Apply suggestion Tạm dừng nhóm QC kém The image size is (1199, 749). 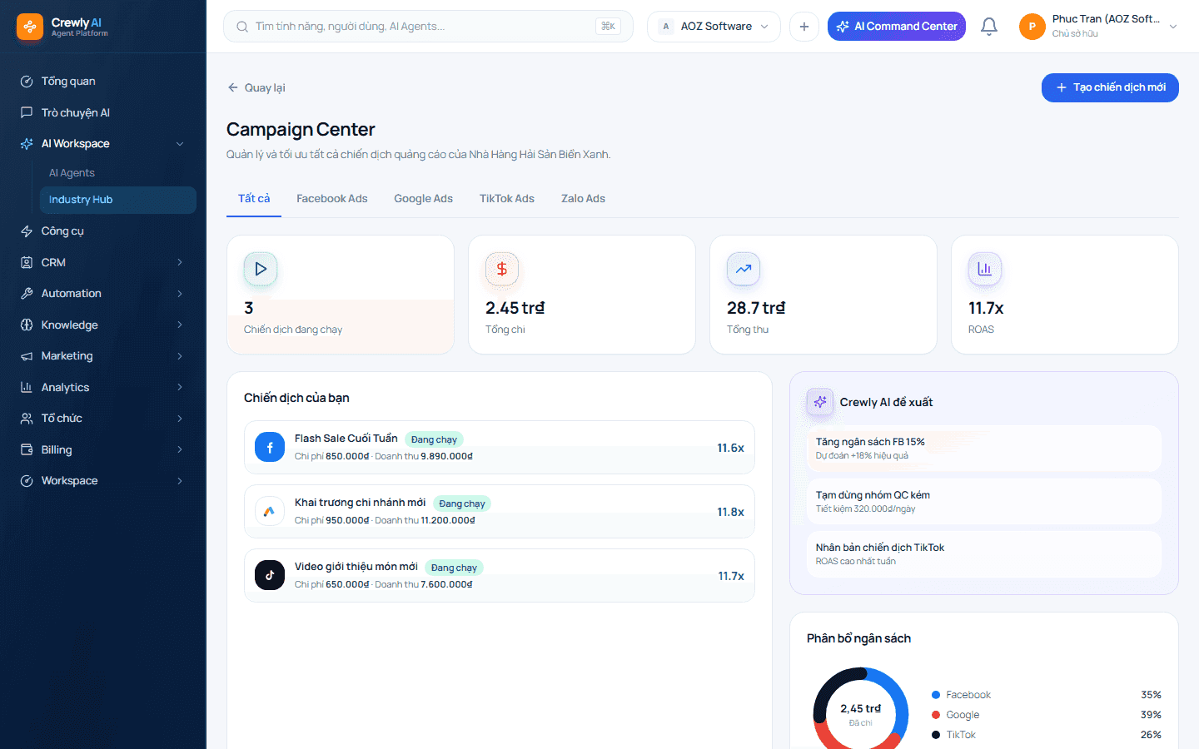coord(984,502)
